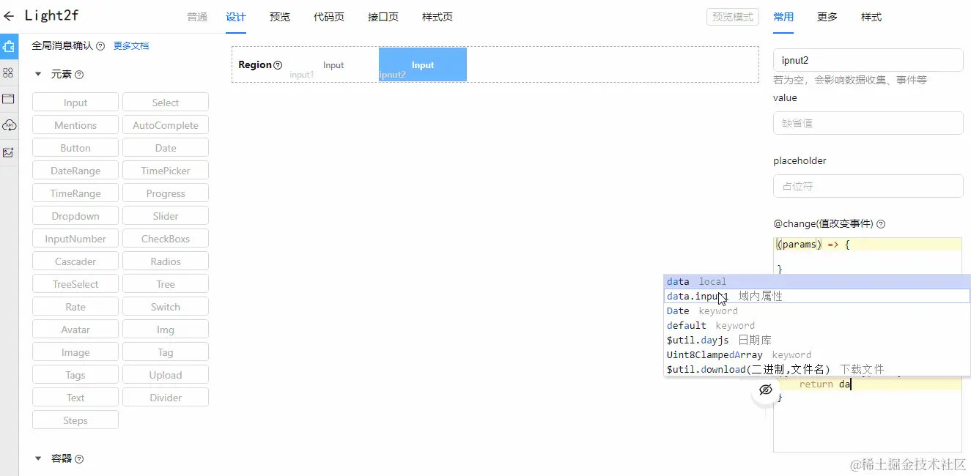Screen dimensions: 971x476
Task: Click help icon beside 容器 heading
Action: pos(79,459)
